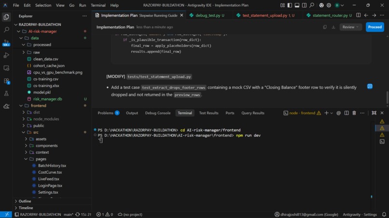The height and width of the screenshot is (218, 389).
Task: Open the Selection menu
Action: coord(43,5)
